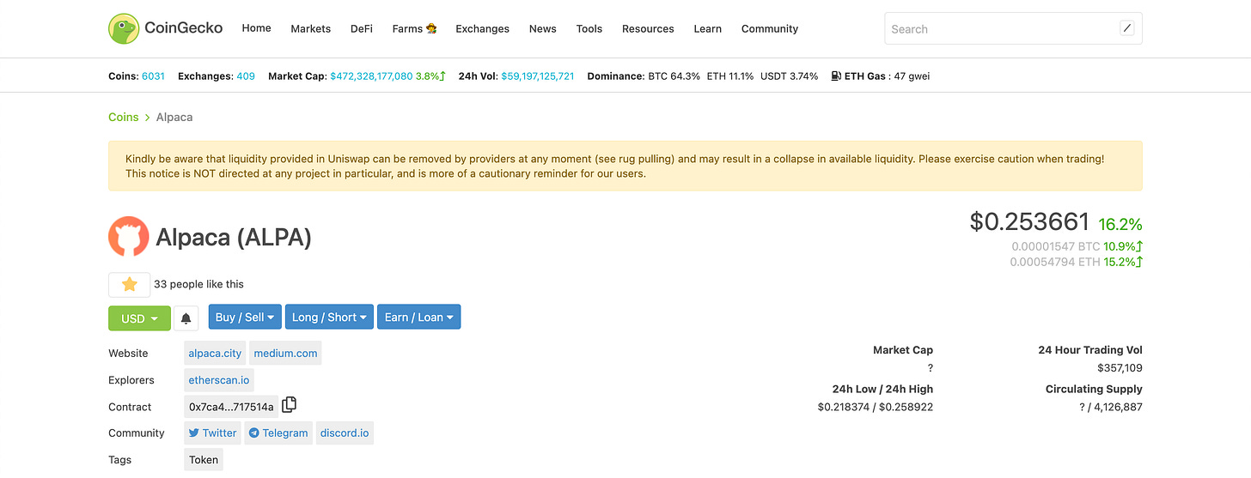This screenshot has height=478, width=1251.
Task: Open the Community menu
Action: tap(770, 28)
